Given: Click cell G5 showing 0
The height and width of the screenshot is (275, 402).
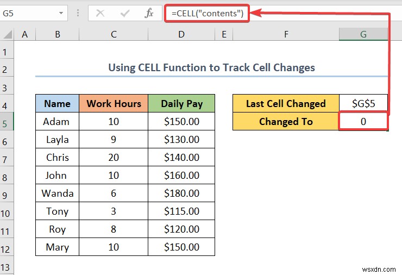Looking at the screenshot, I should 363,121.
